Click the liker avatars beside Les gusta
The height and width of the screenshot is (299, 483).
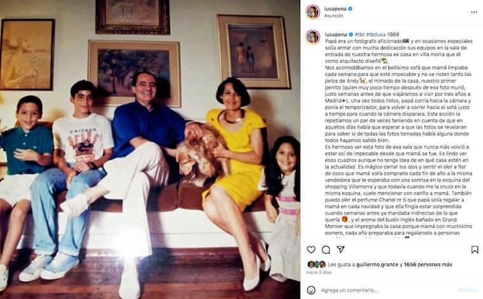point(316,264)
